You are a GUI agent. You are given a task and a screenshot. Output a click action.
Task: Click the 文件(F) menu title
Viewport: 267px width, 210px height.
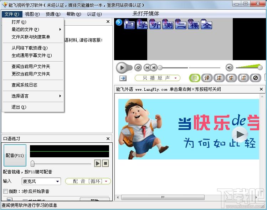pyautogui.click(x=12, y=14)
